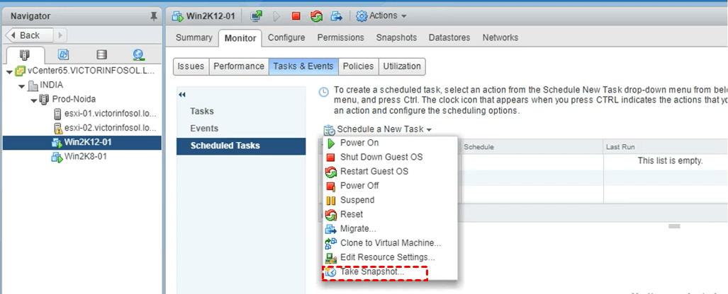Choose Power On from the menu
728x294 pixels.
point(390,143)
